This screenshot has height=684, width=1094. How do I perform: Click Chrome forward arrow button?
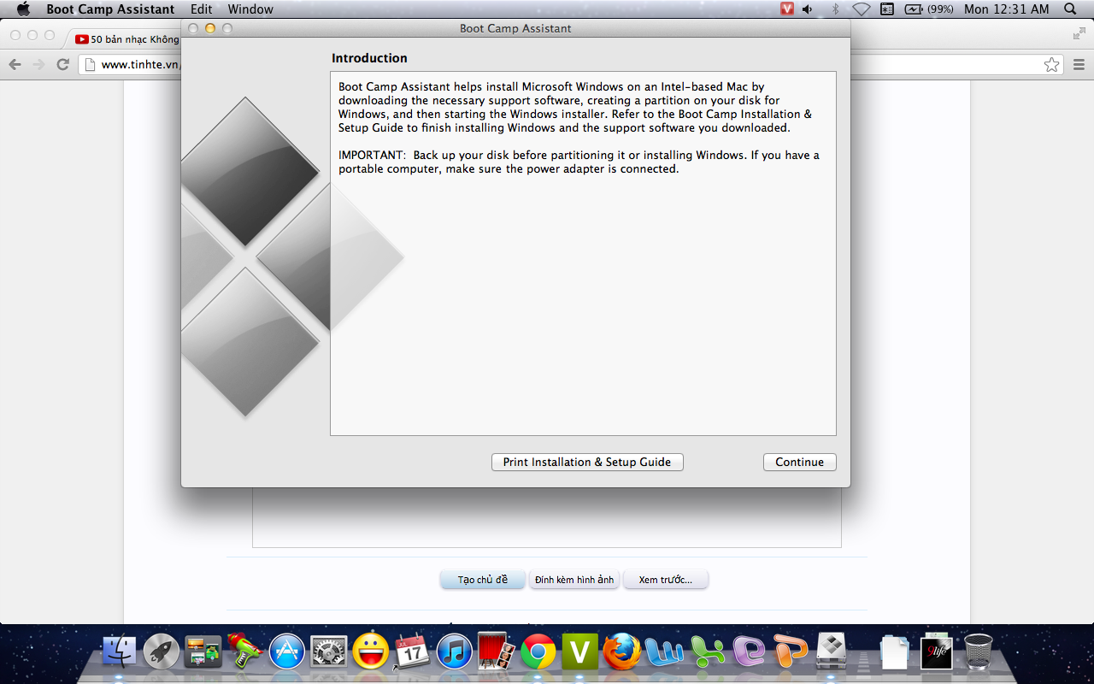tap(38, 64)
